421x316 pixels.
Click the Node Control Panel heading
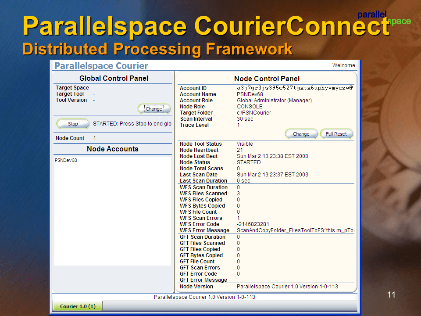coord(267,79)
